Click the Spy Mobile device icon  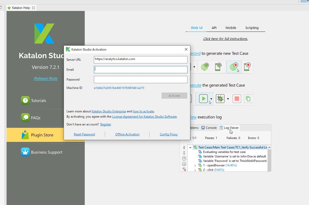coord(218,67)
